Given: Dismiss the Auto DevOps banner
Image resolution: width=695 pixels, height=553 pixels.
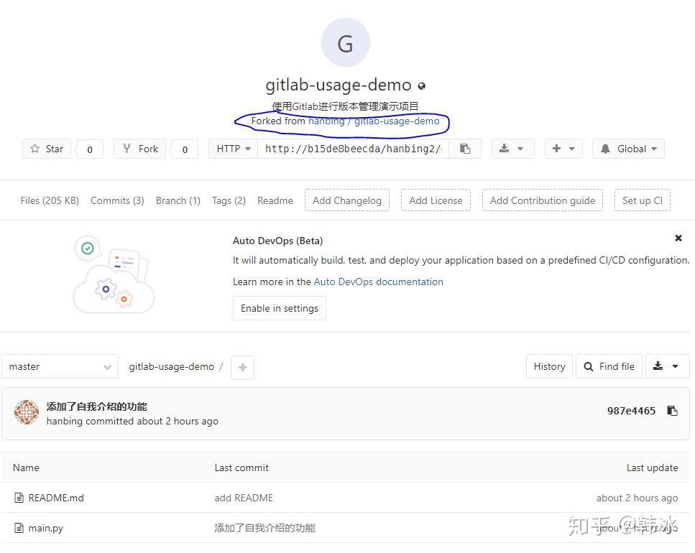Looking at the screenshot, I should pos(678,238).
